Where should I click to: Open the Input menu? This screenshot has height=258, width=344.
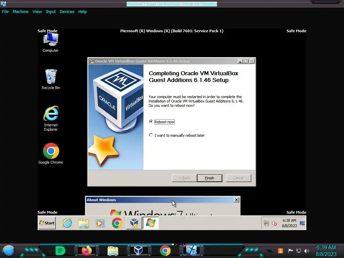51,12
